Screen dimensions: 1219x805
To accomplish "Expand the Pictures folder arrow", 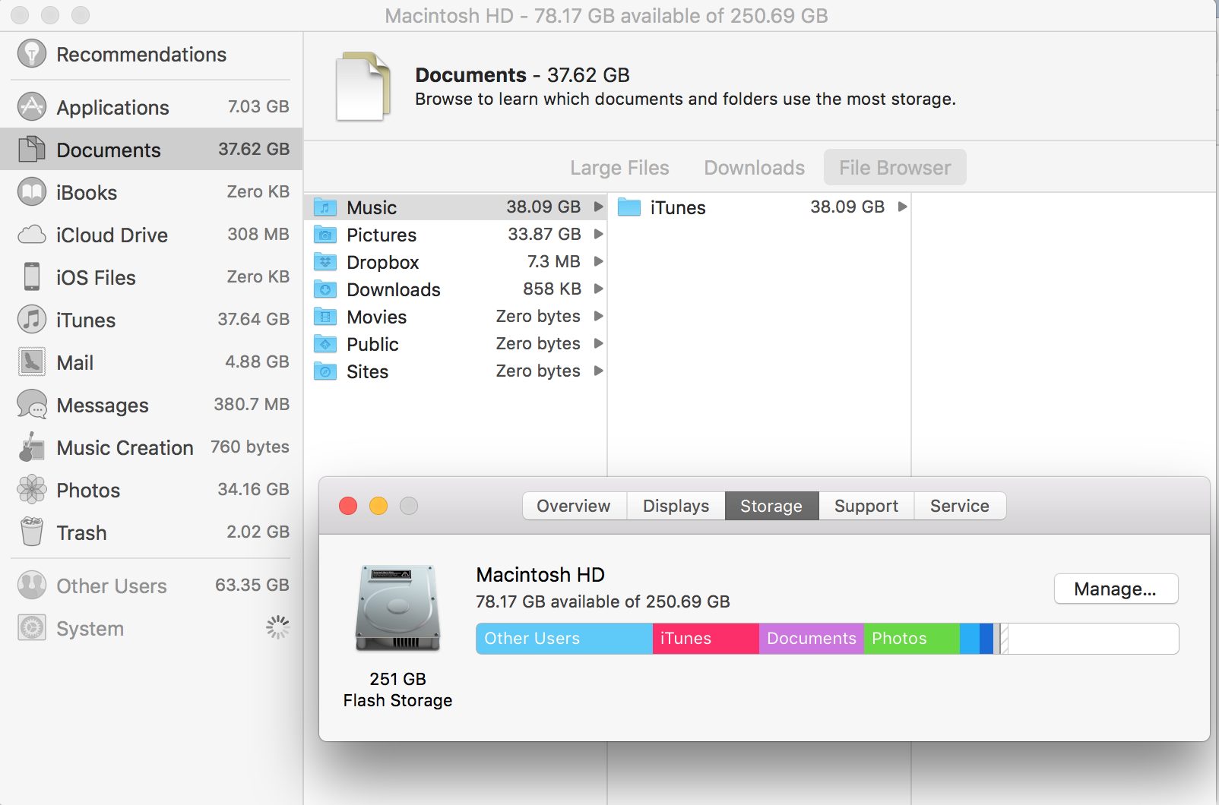I will [599, 234].
